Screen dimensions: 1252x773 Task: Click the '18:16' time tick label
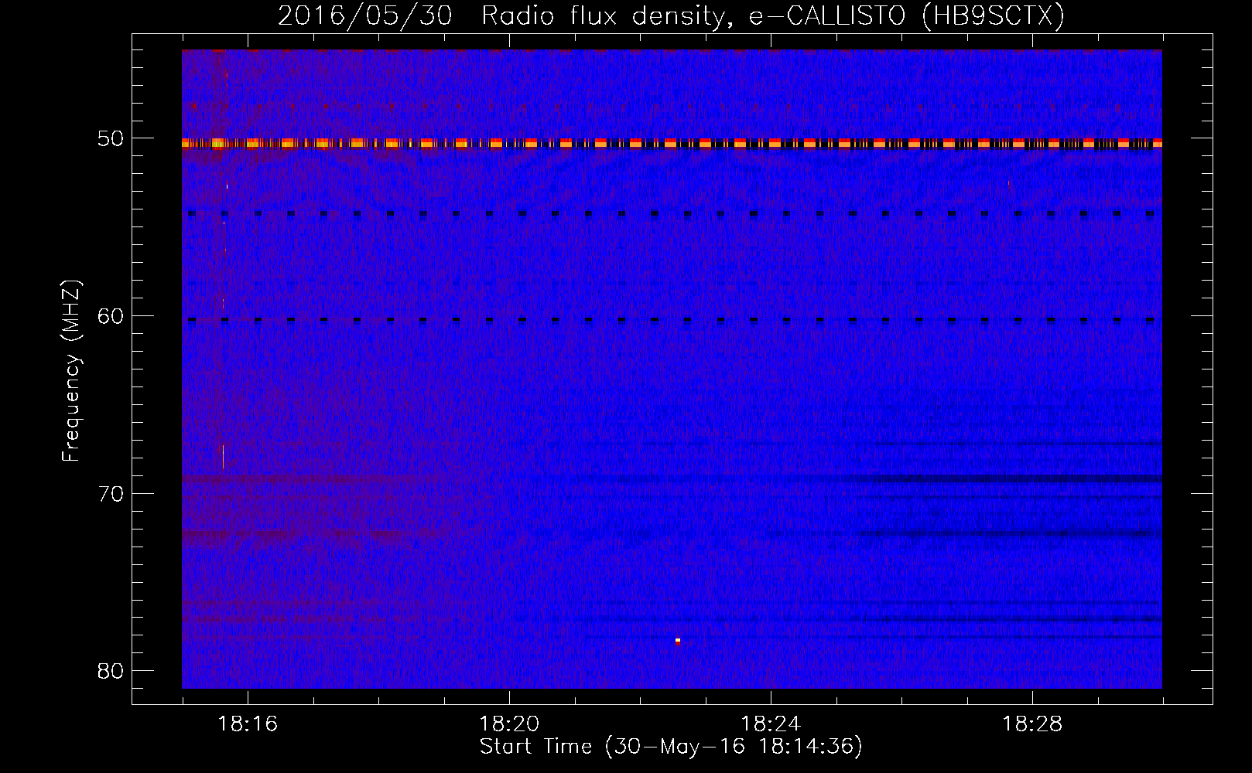(x=248, y=724)
